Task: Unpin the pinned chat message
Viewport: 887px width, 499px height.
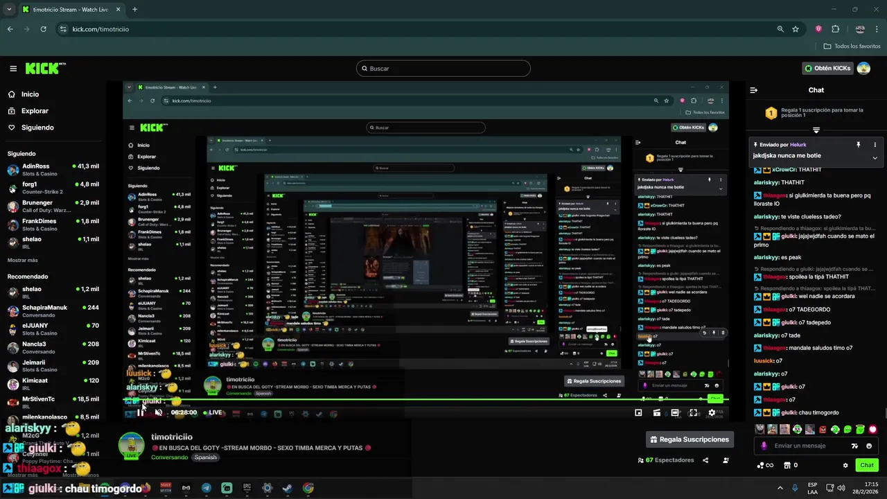Action: [858, 145]
